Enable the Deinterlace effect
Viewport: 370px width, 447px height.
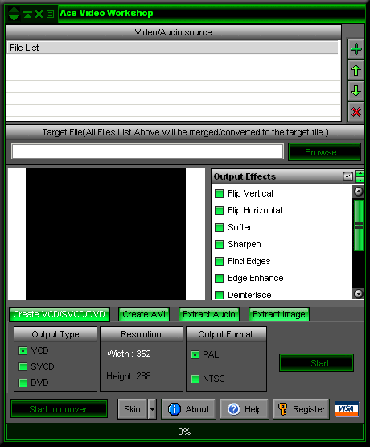point(219,295)
